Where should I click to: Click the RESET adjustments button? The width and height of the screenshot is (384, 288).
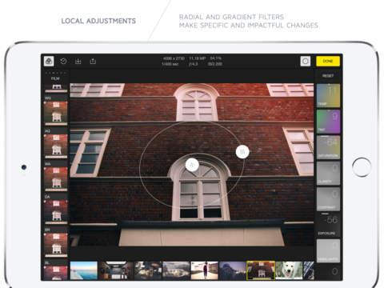coord(328,76)
